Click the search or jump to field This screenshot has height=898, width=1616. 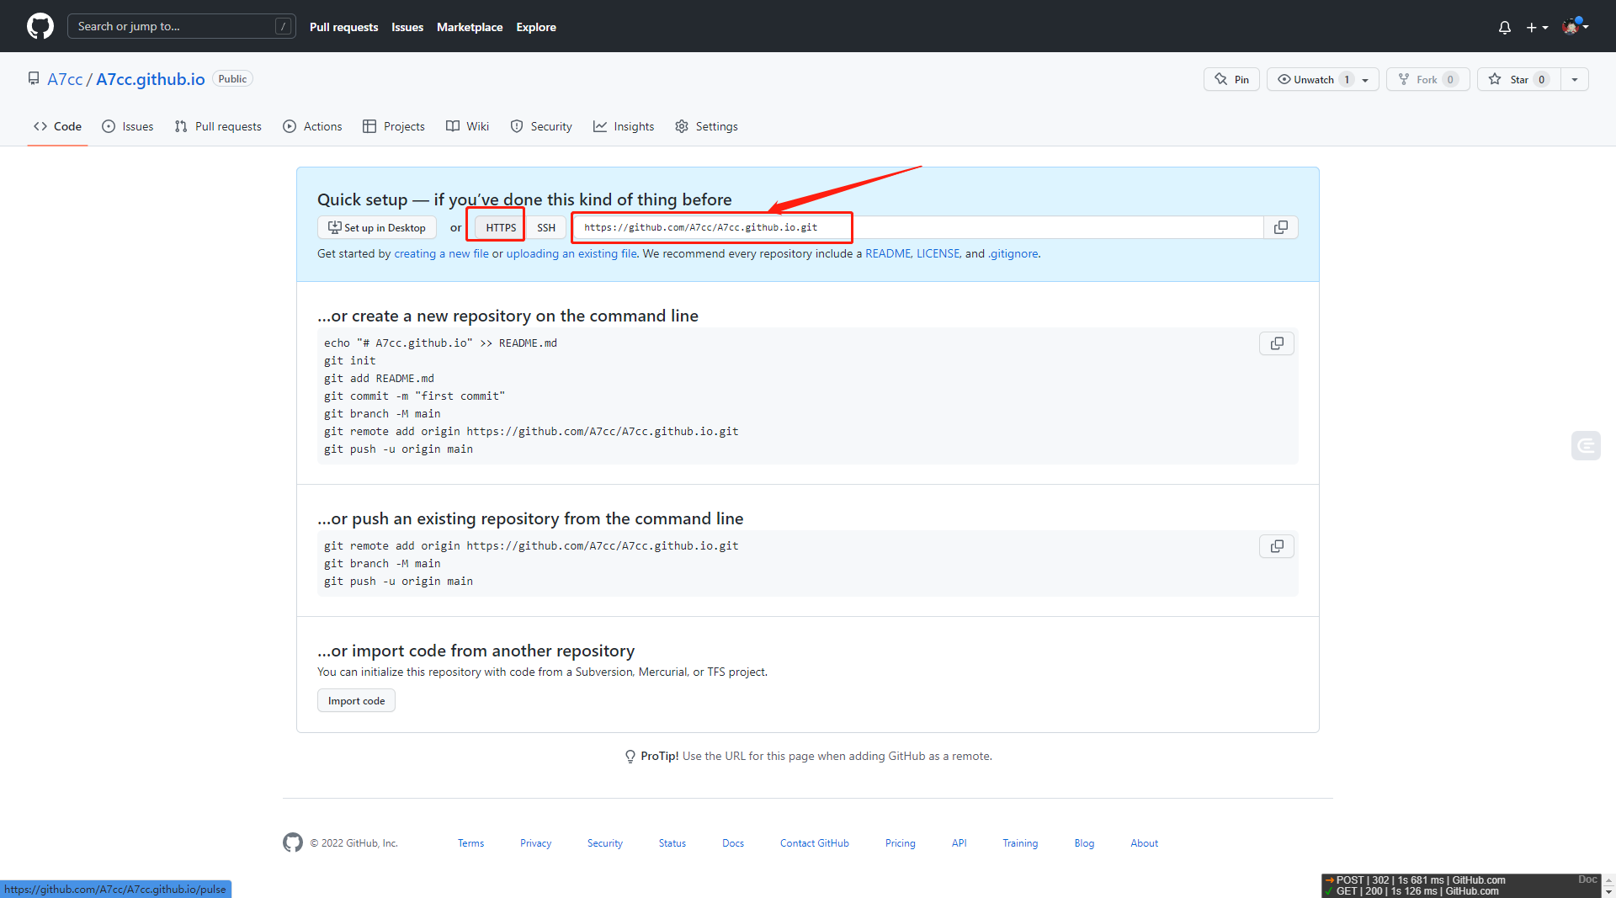[182, 26]
